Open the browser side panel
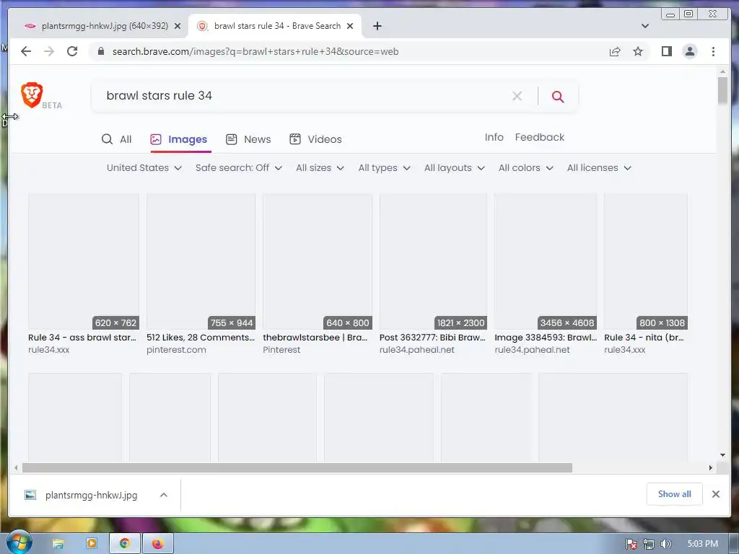 [x=666, y=51]
